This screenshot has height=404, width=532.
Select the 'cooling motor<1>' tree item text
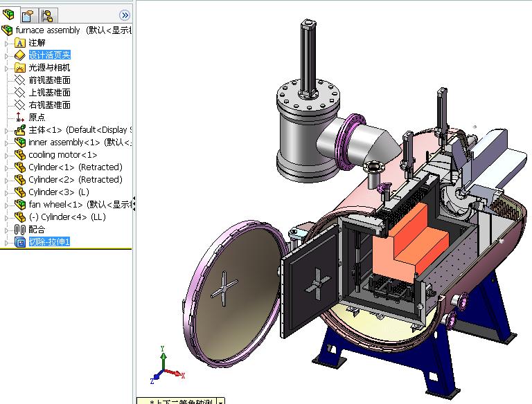pyautogui.click(x=63, y=155)
